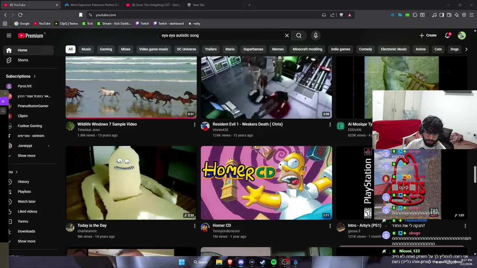Image resolution: width=477 pixels, height=268 pixels.
Task: Select the Electronic Music chip
Action: [394, 49]
